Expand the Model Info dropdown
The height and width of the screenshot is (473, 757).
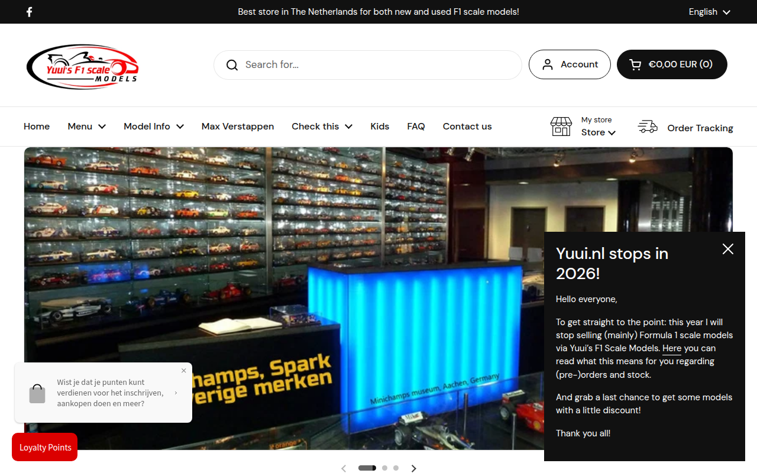154,127
